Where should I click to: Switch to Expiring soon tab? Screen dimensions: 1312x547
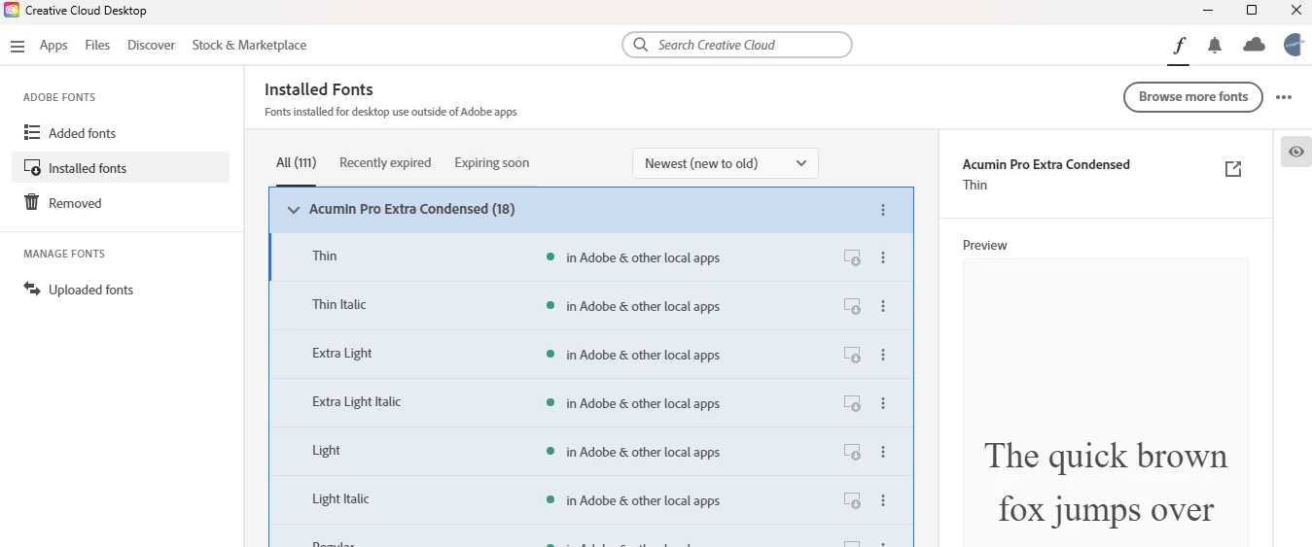[492, 163]
